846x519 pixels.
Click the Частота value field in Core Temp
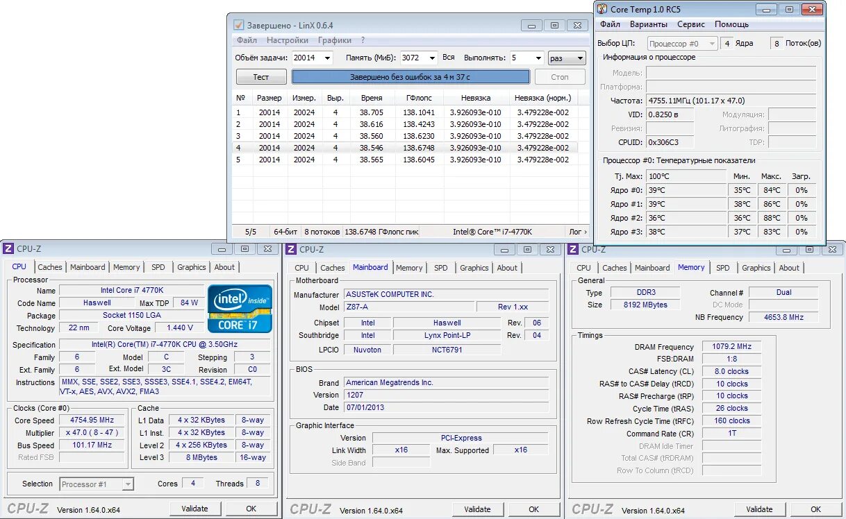tap(731, 101)
